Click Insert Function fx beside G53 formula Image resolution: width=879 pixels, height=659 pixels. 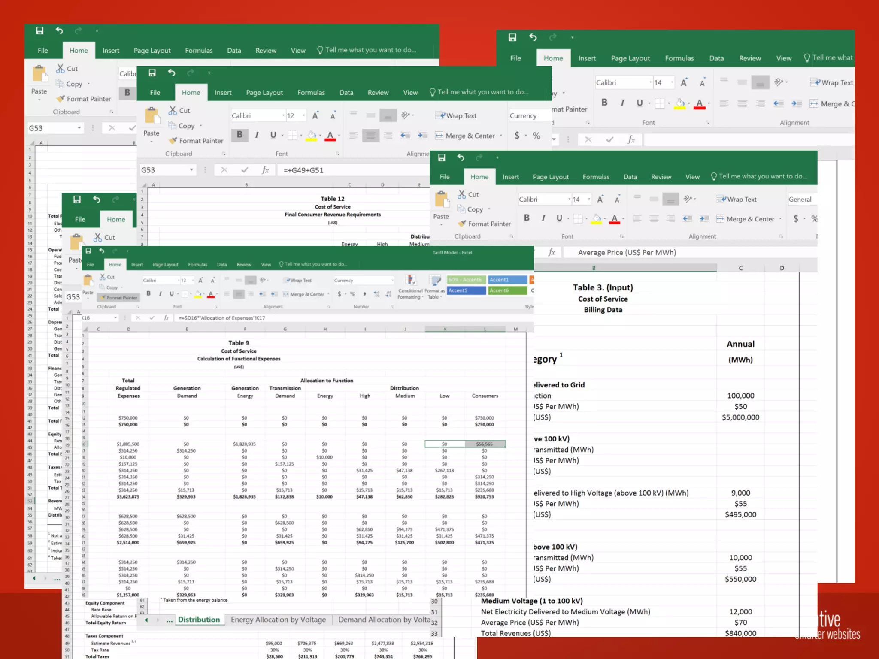265,170
